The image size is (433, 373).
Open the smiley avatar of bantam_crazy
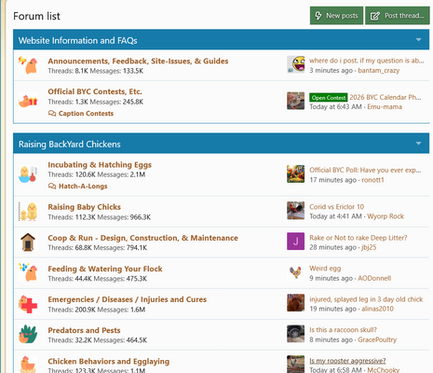[295, 64]
